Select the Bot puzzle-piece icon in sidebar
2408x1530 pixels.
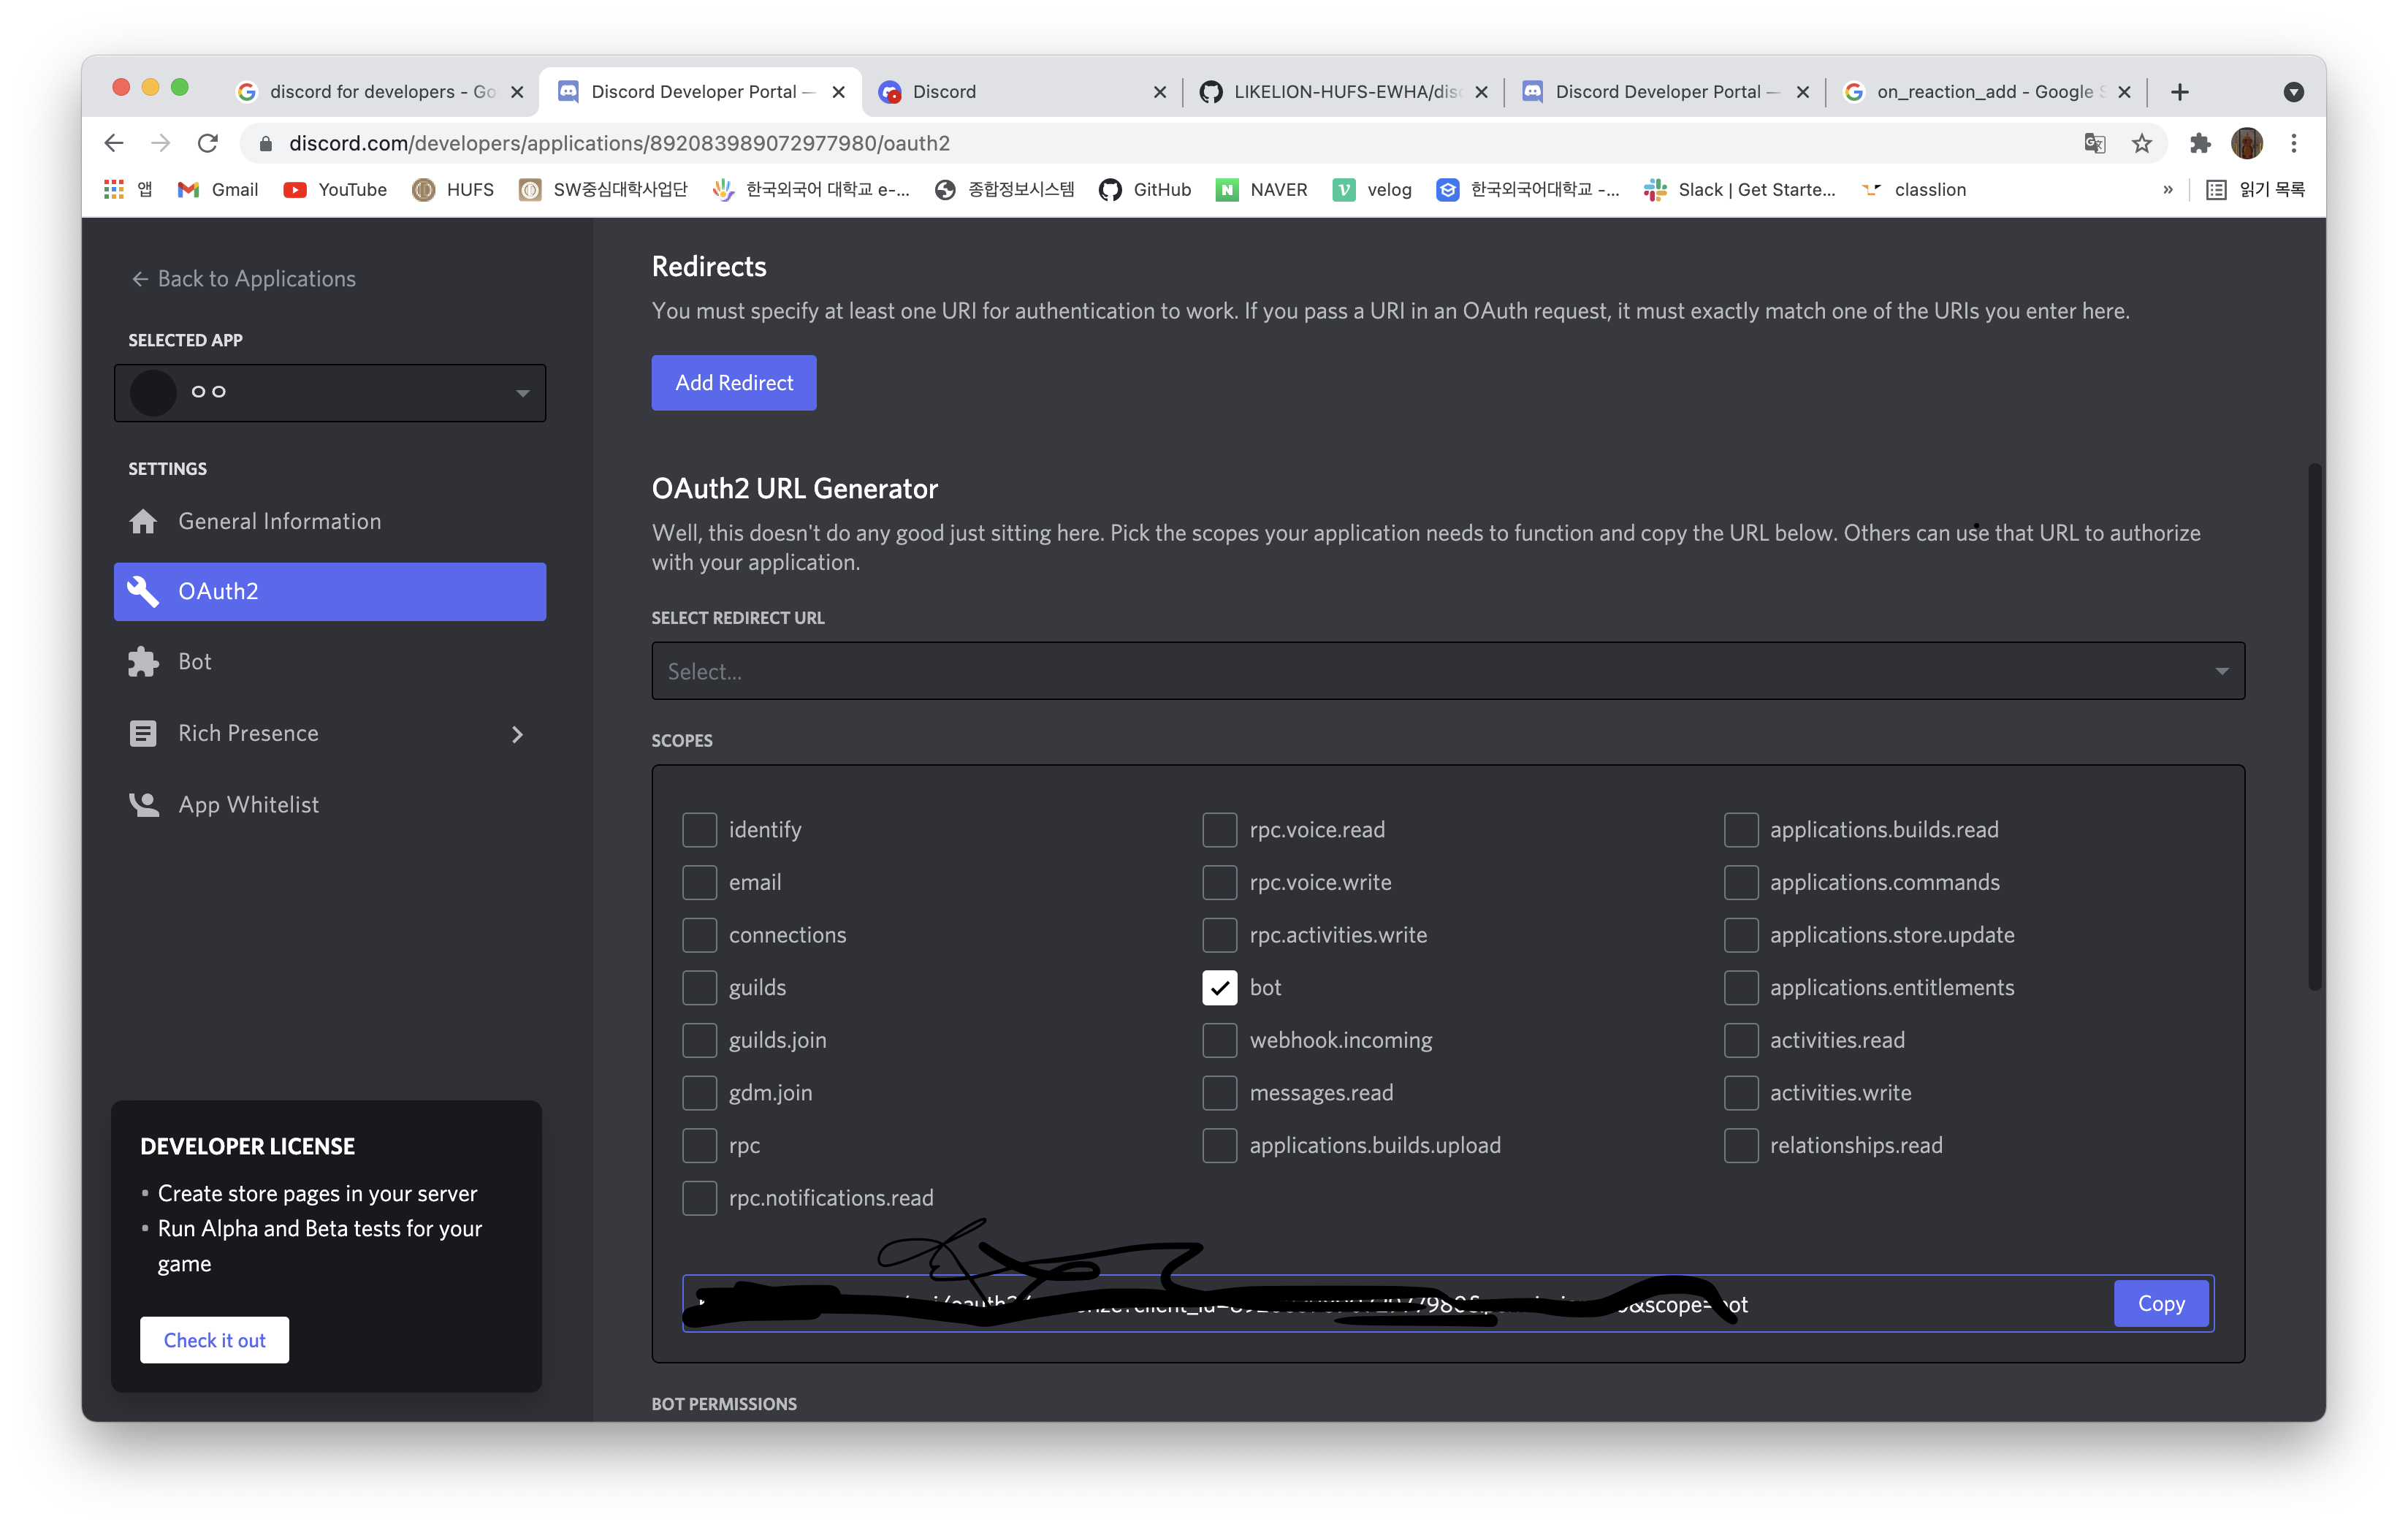click(143, 661)
